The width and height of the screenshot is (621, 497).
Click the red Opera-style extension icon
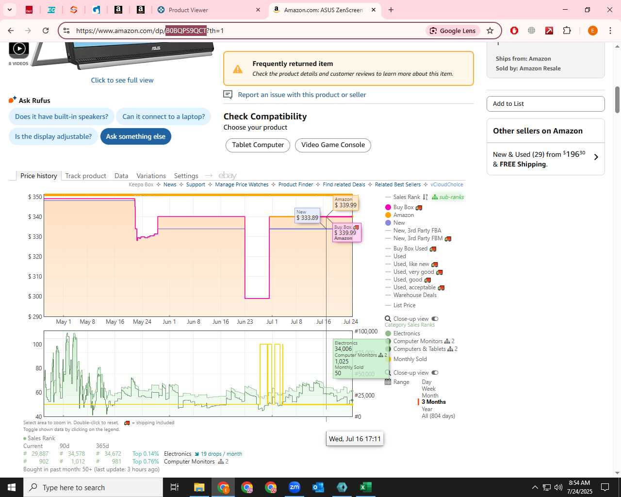click(514, 31)
